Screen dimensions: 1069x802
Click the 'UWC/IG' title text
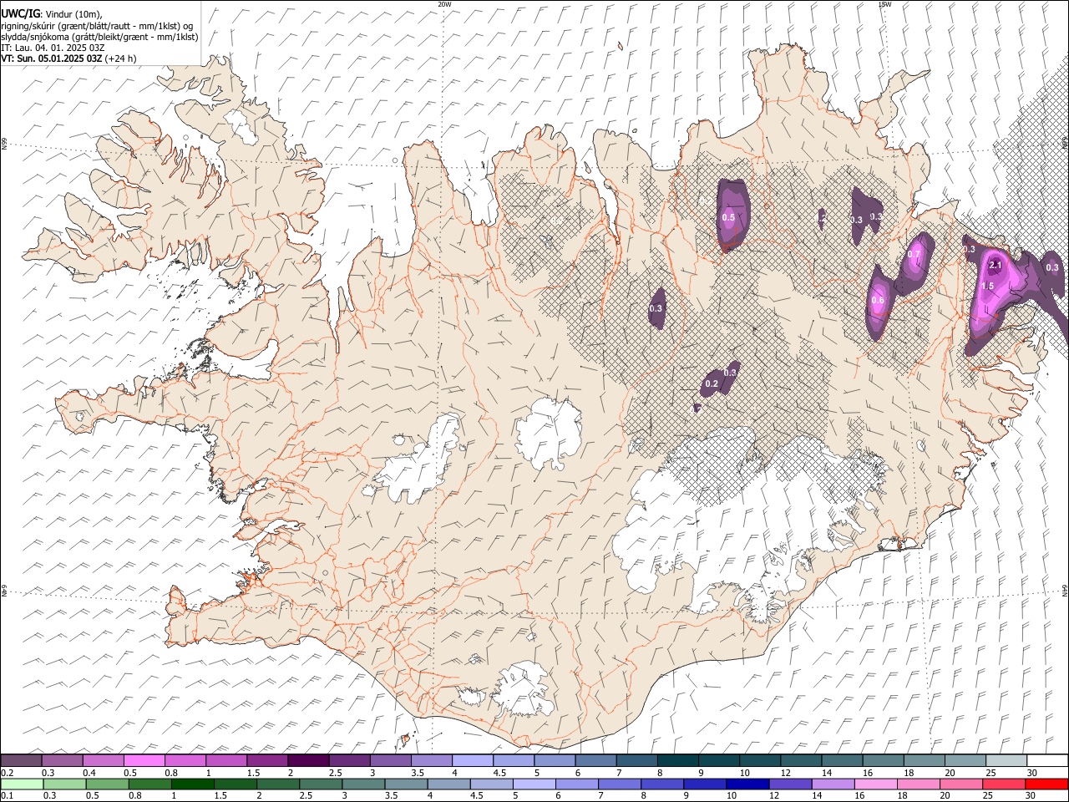click(19, 13)
